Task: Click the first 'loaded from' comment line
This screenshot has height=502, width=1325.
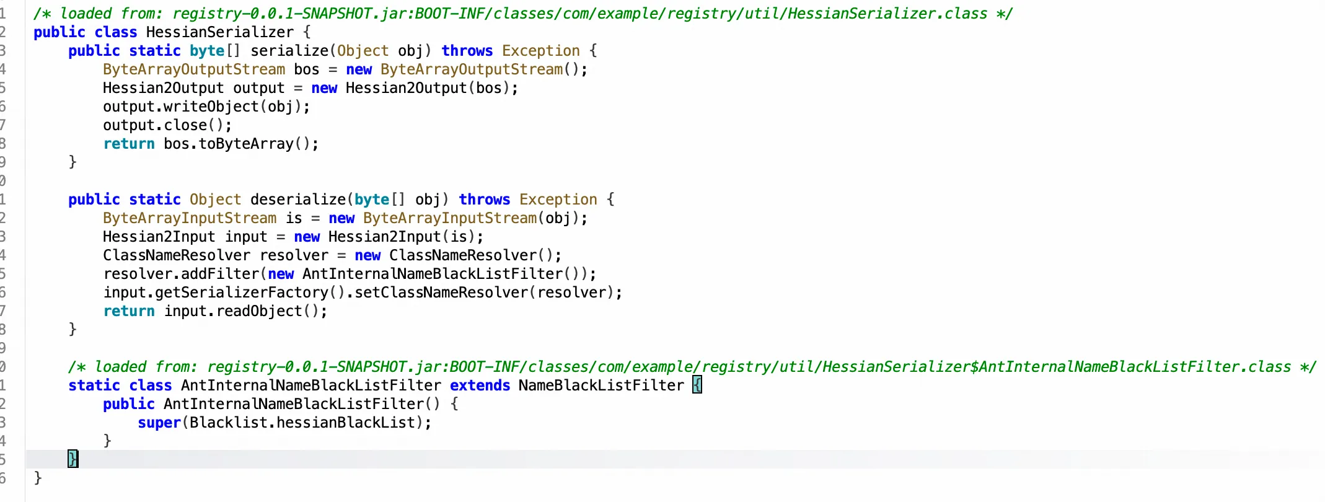Action: 522,14
